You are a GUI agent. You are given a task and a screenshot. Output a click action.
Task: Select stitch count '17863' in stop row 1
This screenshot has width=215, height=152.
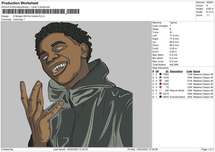(166, 74)
